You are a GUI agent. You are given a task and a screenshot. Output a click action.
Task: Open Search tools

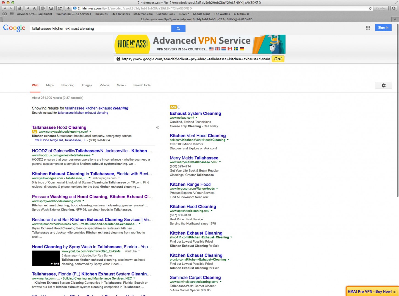[142, 85]
